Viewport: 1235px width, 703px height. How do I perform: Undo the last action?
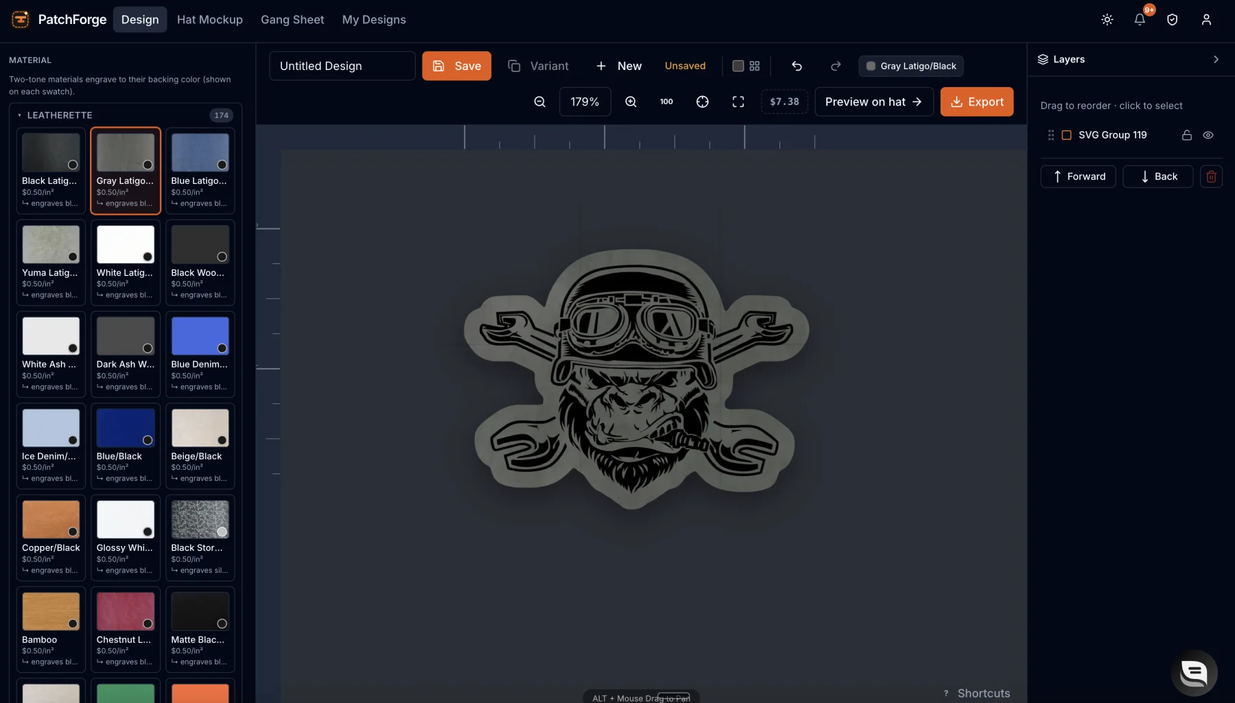tap(797, 66)
